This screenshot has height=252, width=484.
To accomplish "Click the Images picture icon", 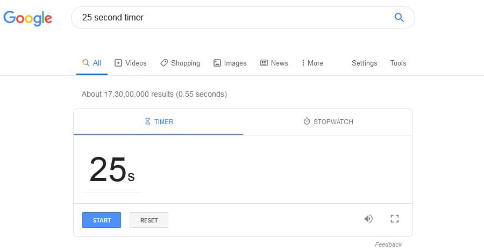I will pyautogui.click(x=217, y=63).
